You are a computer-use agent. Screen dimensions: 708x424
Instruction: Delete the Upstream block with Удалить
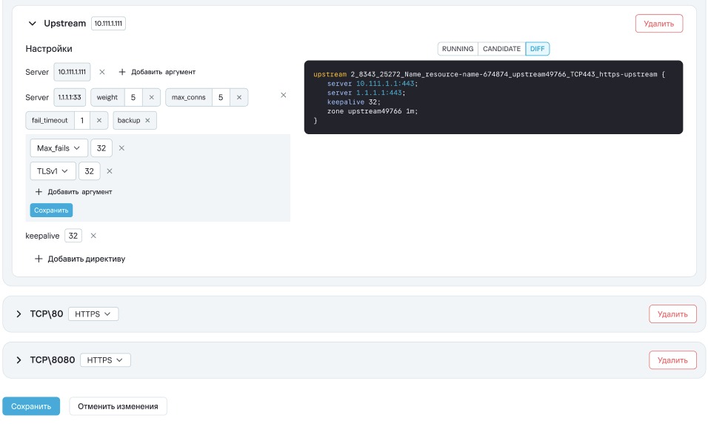point(659,24)
